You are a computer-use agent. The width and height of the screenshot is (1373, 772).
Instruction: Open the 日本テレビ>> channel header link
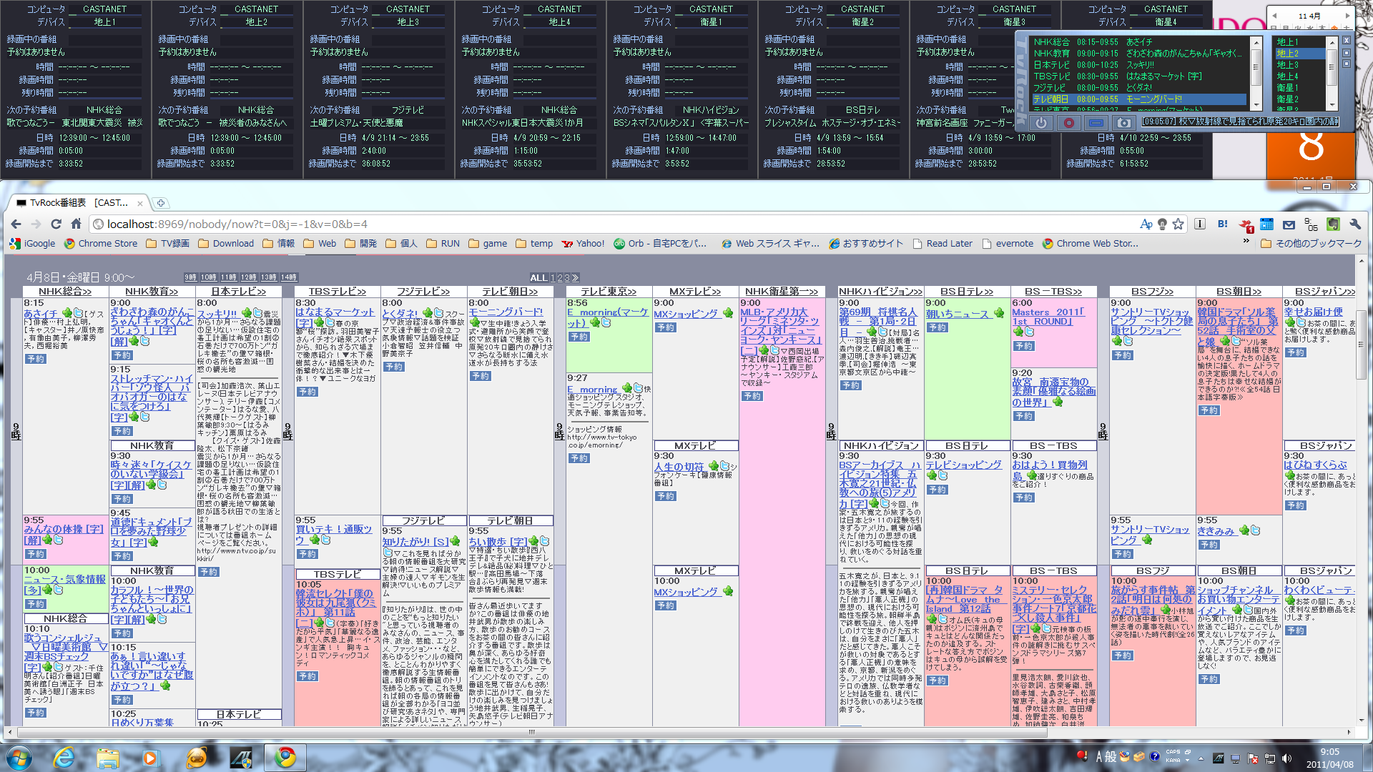(x=238, y=292)
